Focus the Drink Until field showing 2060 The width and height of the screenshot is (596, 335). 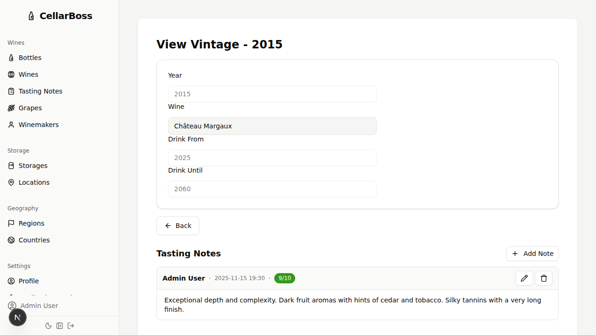pos(272,189)
